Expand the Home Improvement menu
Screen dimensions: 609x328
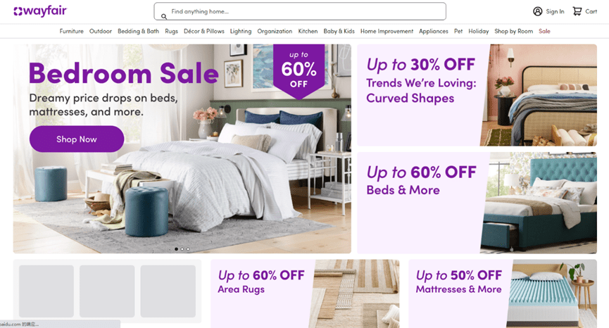click(x=387, y=31)
